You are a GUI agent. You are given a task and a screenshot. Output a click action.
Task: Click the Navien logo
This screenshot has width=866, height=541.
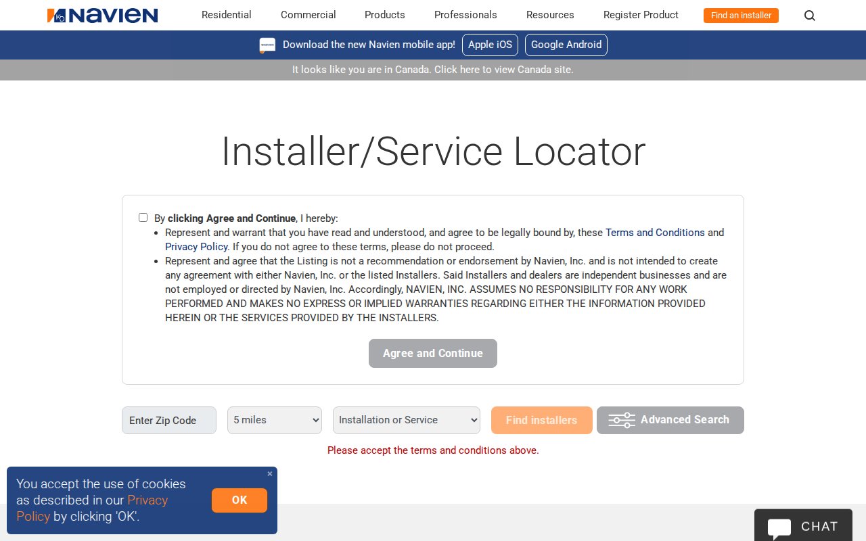click(102, 16)
